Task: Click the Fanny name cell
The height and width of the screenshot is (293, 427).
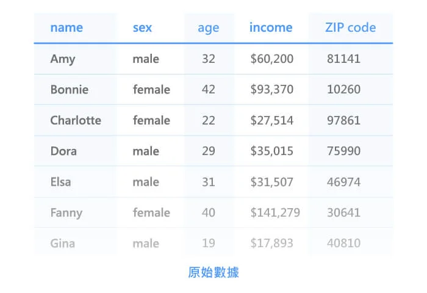Action: pos(66,213)
